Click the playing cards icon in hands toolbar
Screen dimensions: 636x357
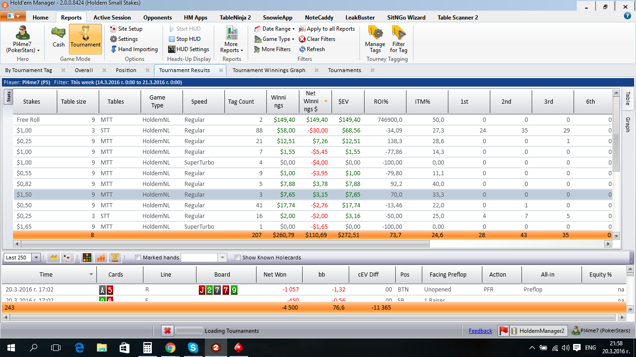pyautogui.click(x=67, y=258)
